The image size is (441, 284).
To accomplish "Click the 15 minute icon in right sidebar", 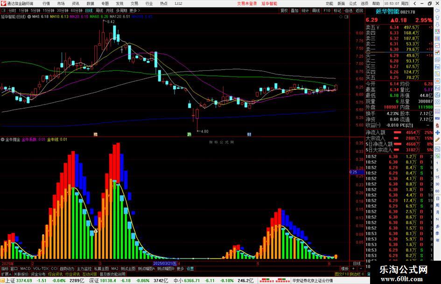I will 437,177.
